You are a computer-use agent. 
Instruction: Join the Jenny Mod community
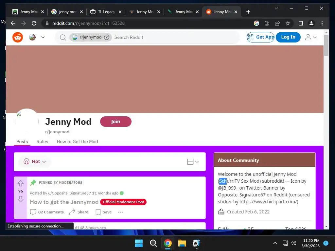click(115, 122)
